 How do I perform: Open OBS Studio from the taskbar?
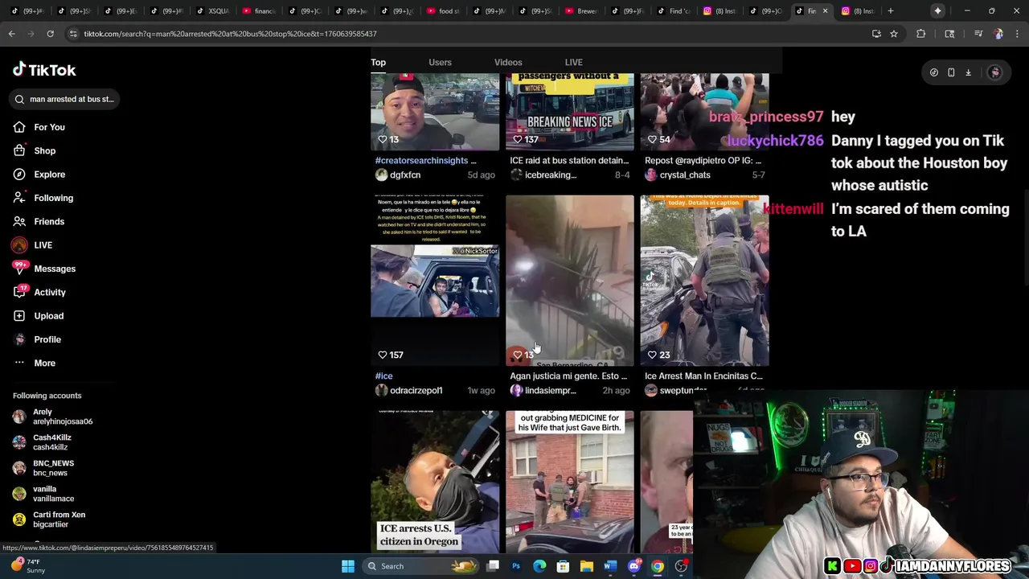tap(682, 566)
